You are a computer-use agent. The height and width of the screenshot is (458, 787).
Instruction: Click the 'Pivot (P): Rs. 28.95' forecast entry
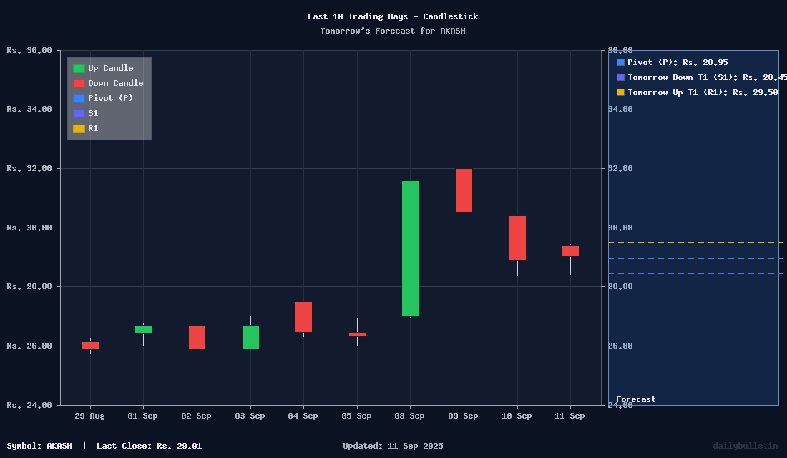(678, 62)
